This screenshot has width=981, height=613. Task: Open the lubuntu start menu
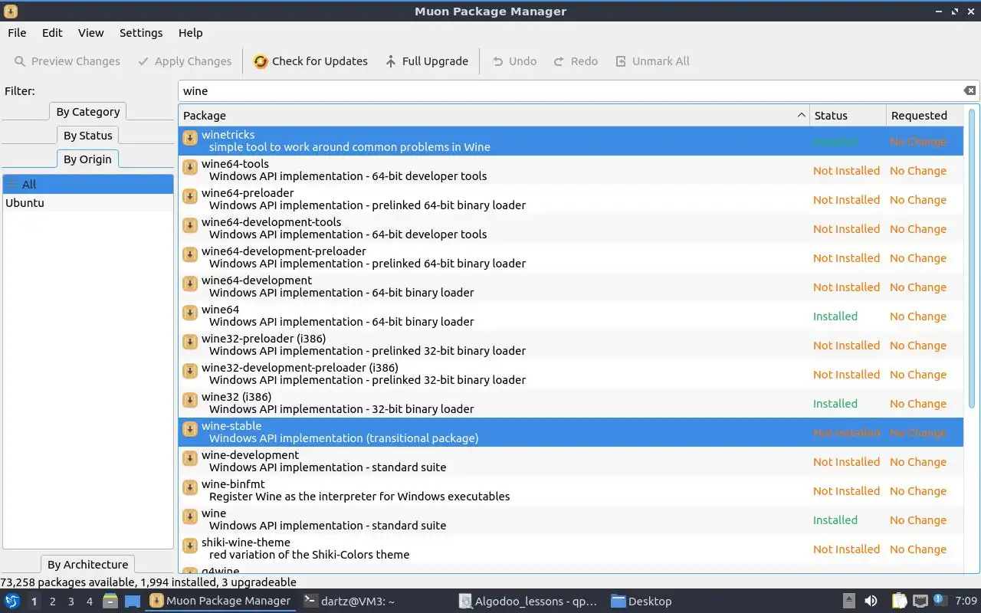pos(12,601)
